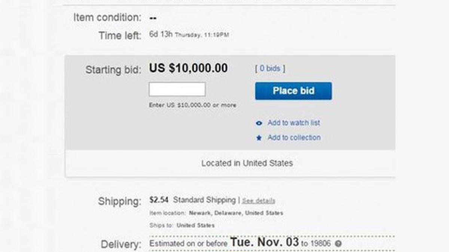Choose the "Add to collection" link
The width and height of the screenshot is (449, 252).
294,138
